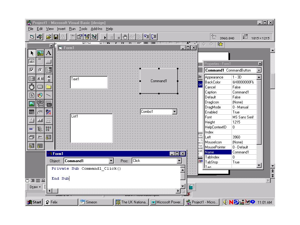
Task: Select the PictureBox tool in toolbox
Action: 40,53
